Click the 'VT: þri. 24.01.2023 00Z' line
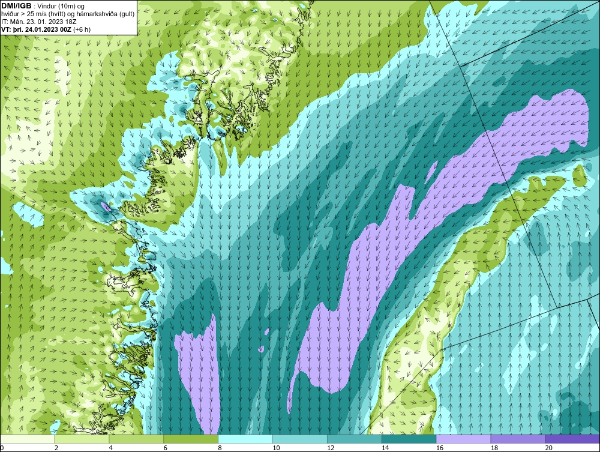Screen dimensions: 600x452 click(37, 29)
